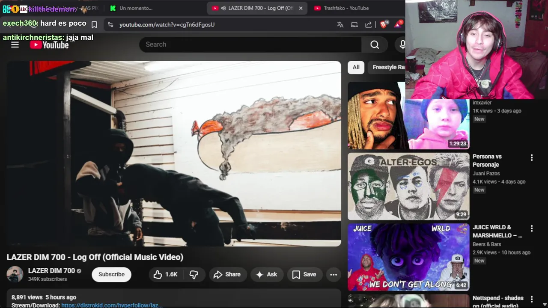Go to YouTube home via logo
Image resolution: width=548 pixels, height=308 pixels.
coord(49,45)
